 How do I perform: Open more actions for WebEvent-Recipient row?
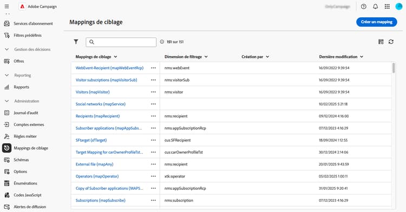(x=153, y=68)
